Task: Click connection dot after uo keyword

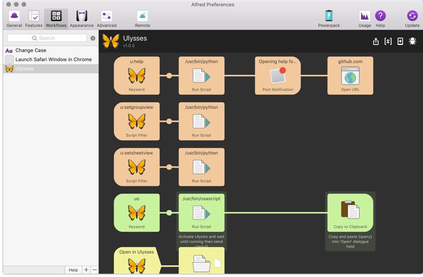Action: tap(169, 213)
